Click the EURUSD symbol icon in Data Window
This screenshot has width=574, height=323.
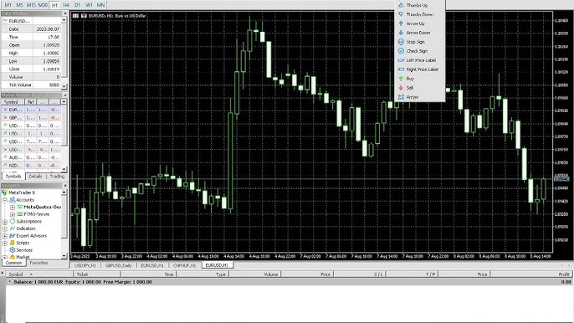pos(5,21)
